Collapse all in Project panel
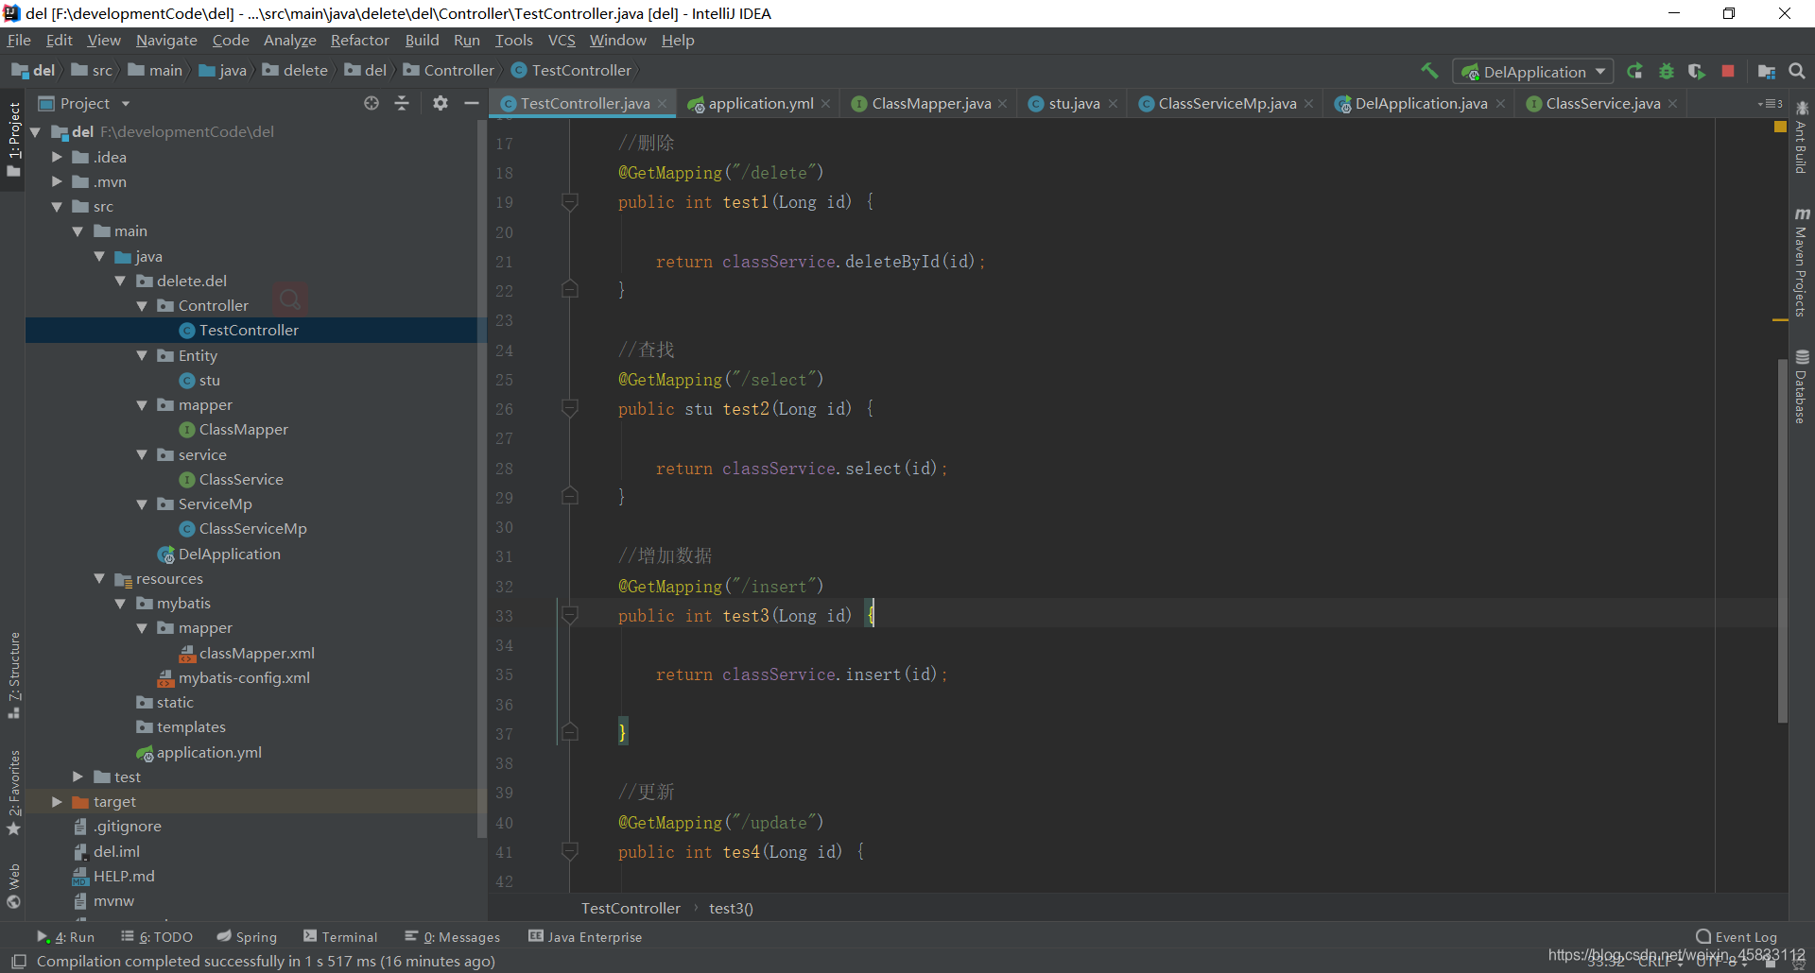Viewport: 1815px width, 973px height. [x=402, y=103]
